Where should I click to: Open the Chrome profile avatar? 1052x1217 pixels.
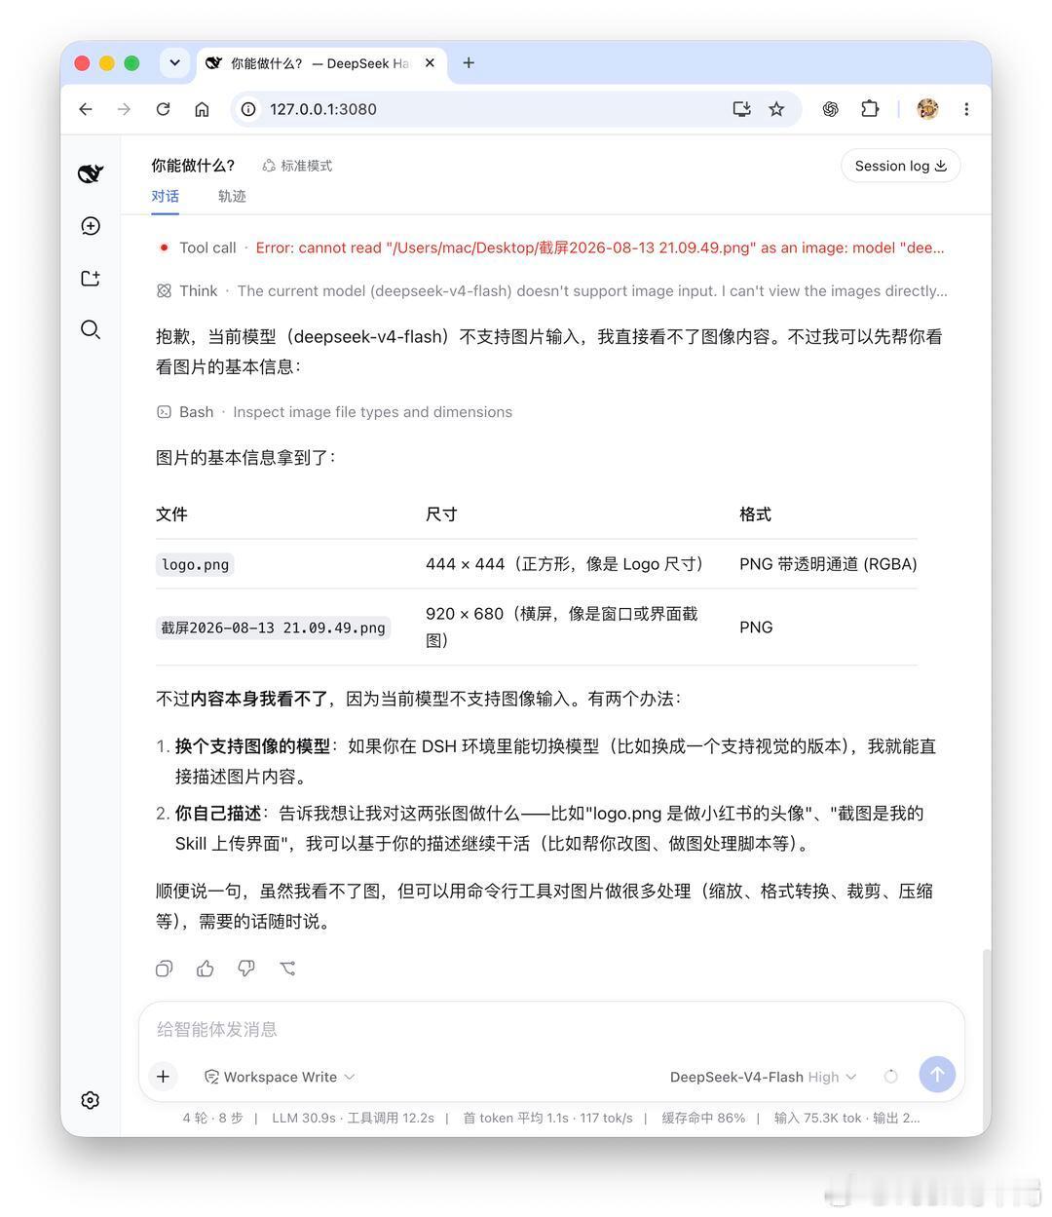tap(927, 109)
